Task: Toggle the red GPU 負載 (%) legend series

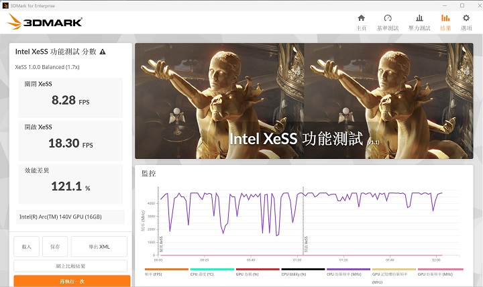Action: click(x=258, y=272)
